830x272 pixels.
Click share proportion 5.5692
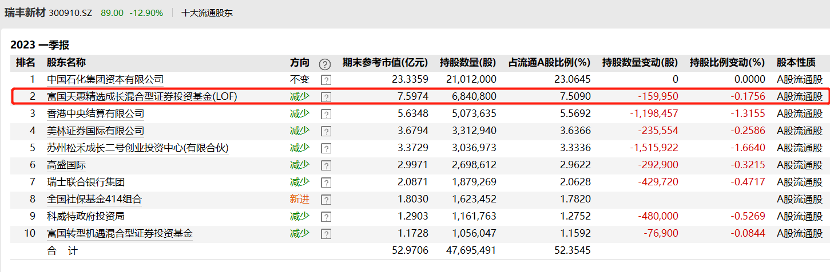[574, 113]
